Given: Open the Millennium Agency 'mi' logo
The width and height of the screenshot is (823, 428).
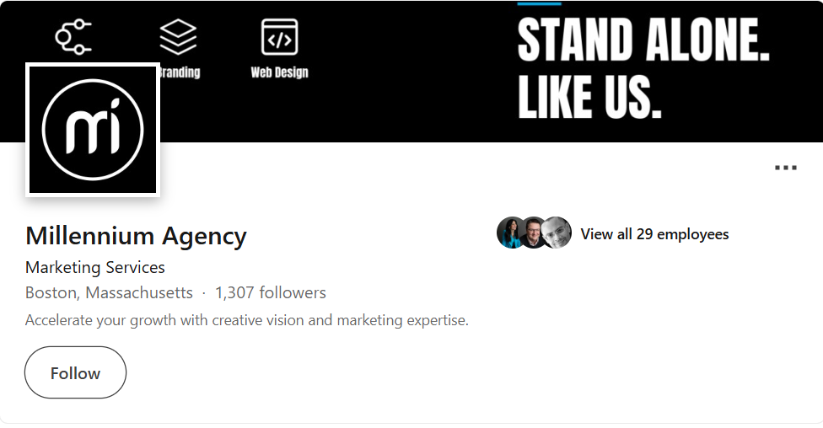Looking at the screenshot, I should tap(93, 130).
